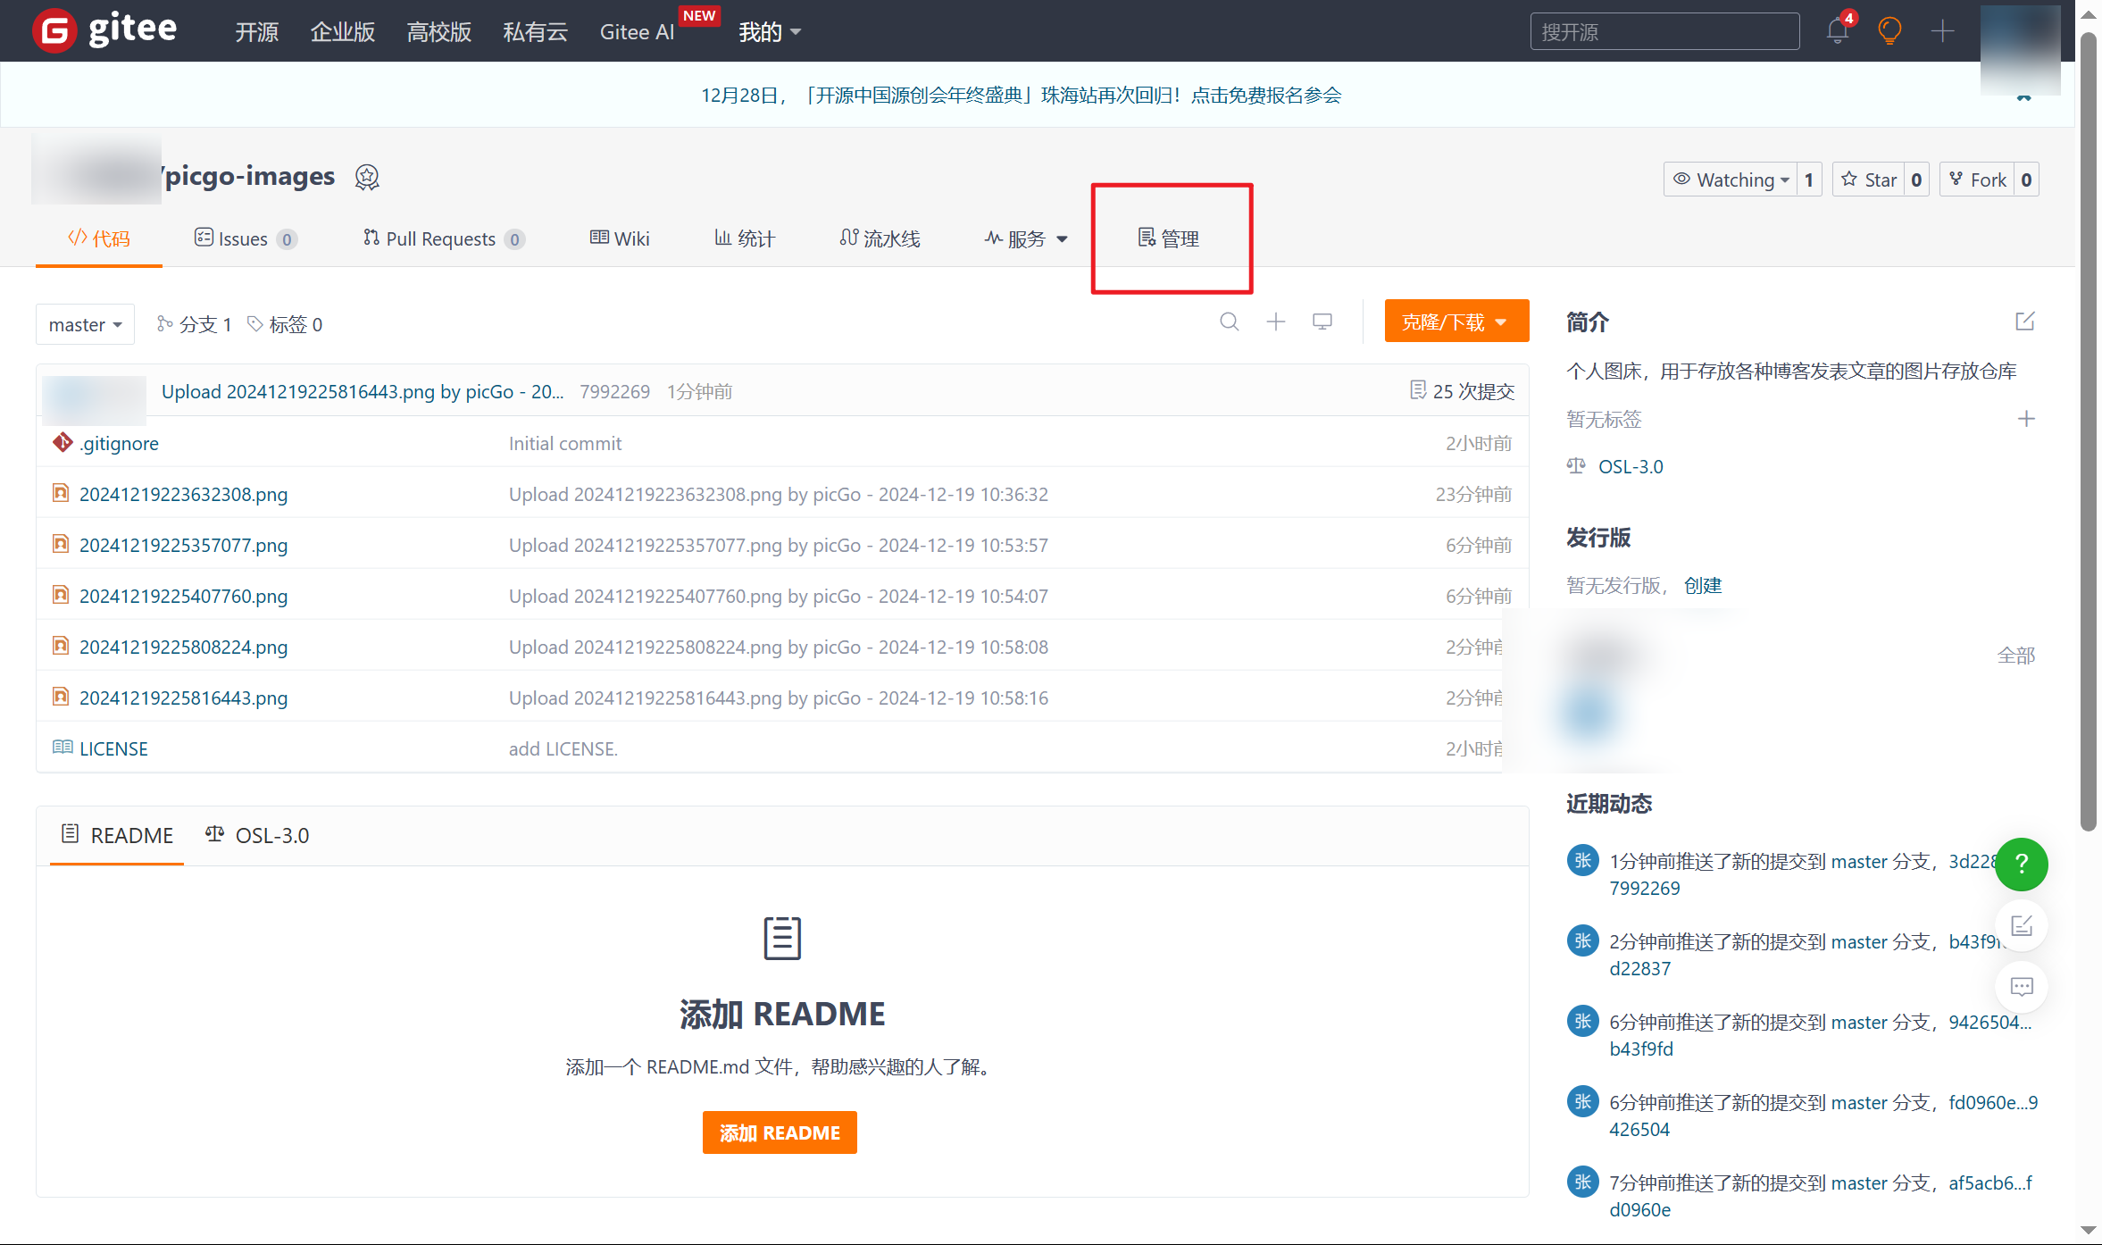Click the pencil icon to edit 简介

pos(2025,322)
